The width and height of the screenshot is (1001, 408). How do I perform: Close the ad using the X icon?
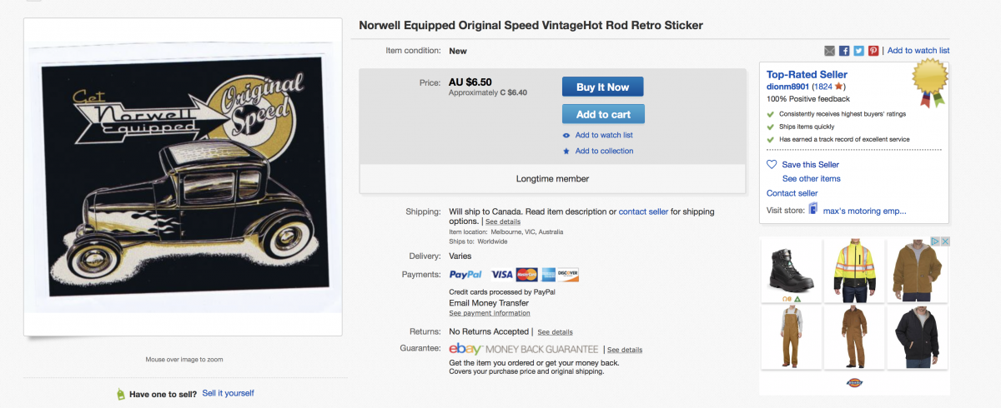point(946,241)
